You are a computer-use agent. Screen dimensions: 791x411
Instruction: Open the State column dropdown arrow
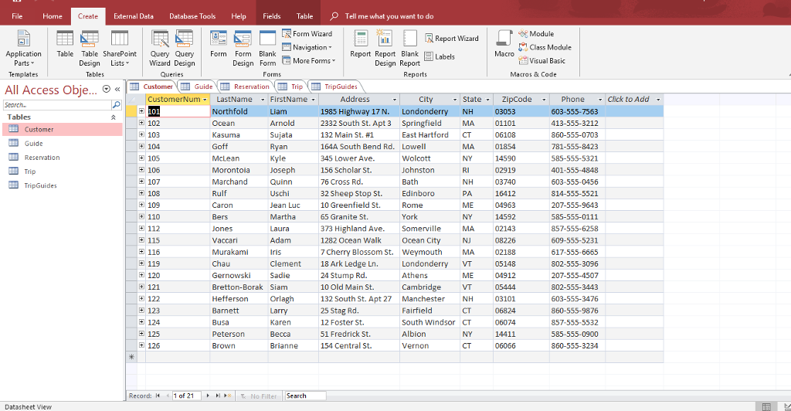click(487, 100)
